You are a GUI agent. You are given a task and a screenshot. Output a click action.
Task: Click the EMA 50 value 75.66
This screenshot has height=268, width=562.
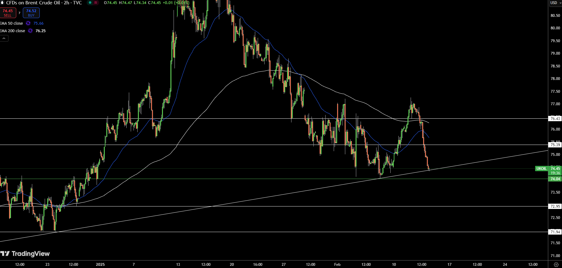(38, 23)
